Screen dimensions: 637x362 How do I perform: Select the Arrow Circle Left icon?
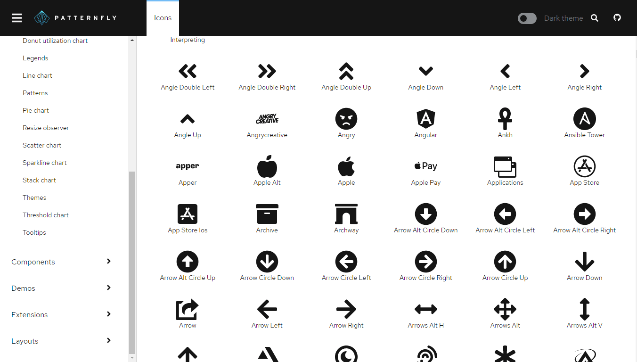[346, 262]
